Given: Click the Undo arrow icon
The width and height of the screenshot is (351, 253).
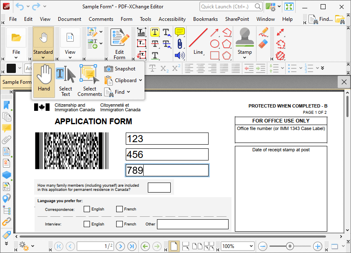Looking at the screenshot, I should click(20, 7).
